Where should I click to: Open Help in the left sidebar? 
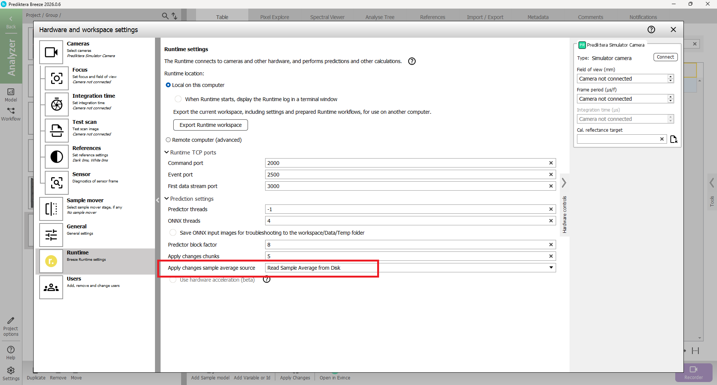tap(11, 353)
